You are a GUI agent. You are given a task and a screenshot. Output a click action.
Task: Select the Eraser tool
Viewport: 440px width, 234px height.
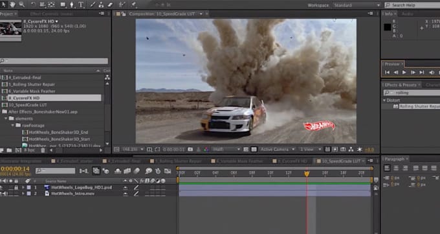tap(110, 5)
